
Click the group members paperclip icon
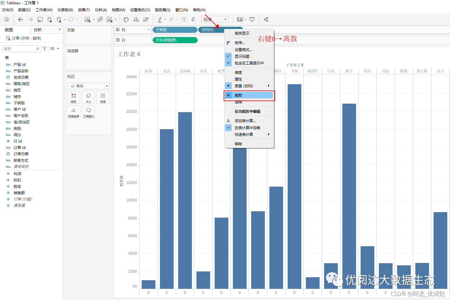tap(171, 19)
